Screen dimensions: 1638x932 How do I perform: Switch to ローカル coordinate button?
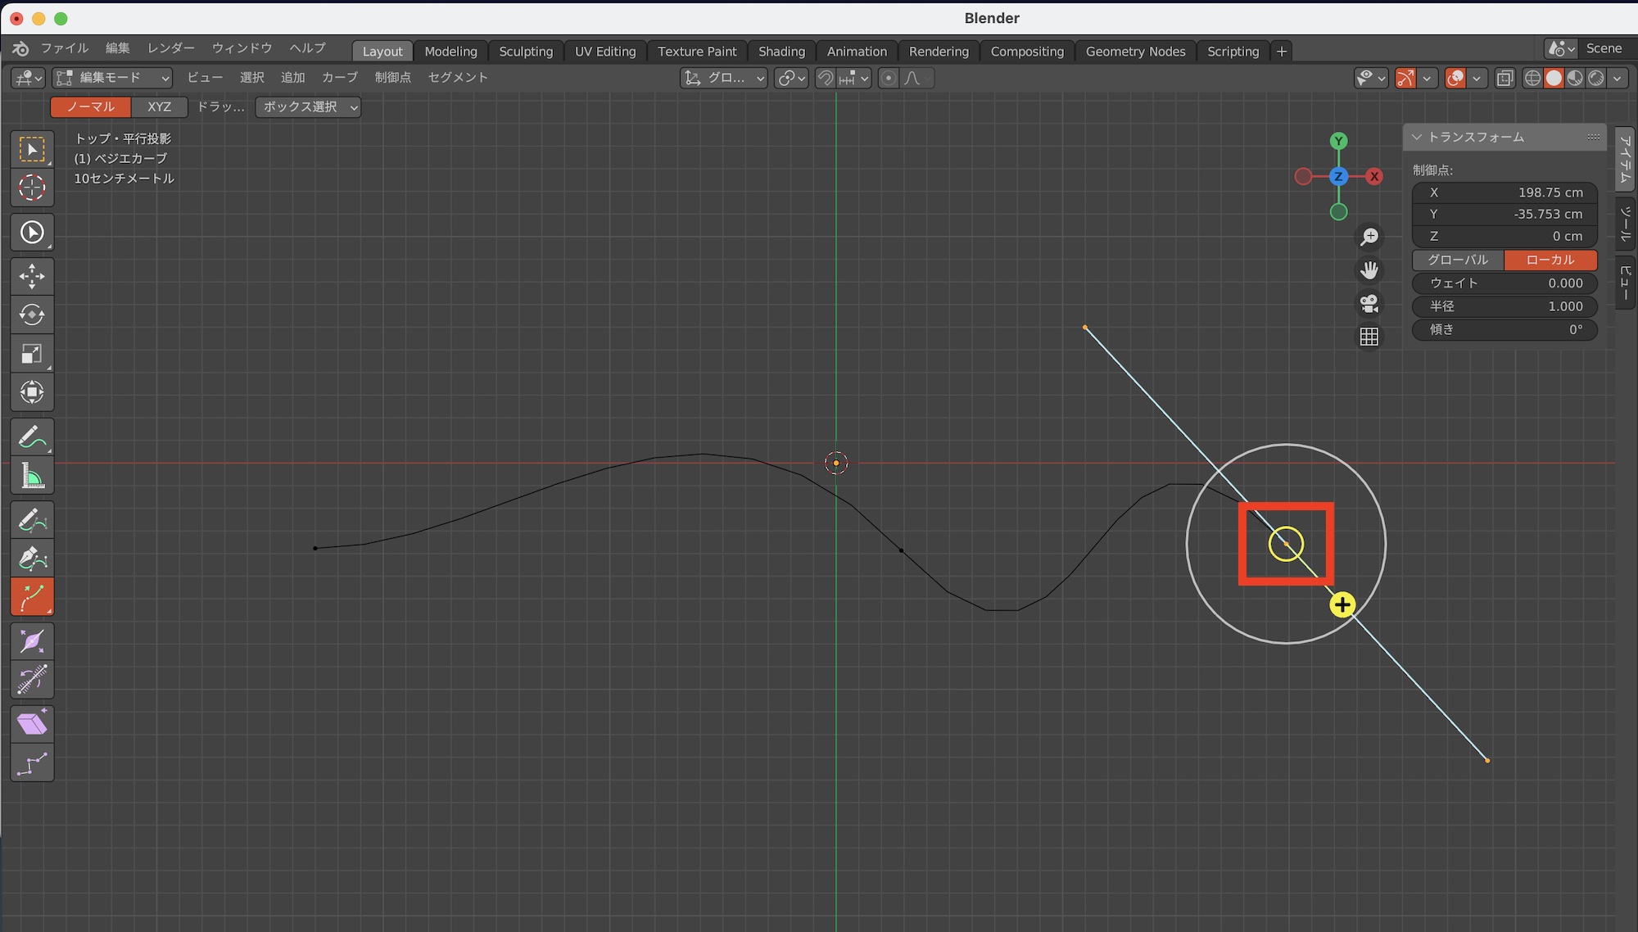pyautogui.click(x=1550, y=260)
